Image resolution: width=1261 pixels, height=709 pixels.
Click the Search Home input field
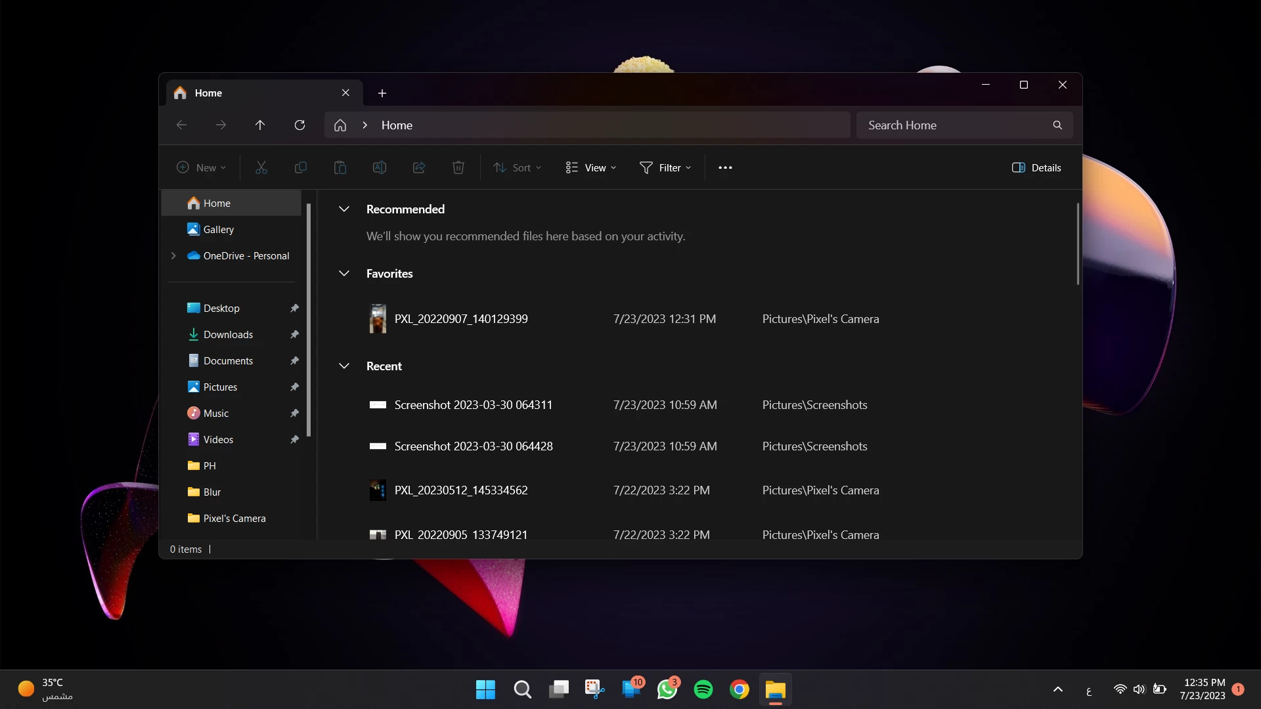pyautogui.click(x=956, y=125)
